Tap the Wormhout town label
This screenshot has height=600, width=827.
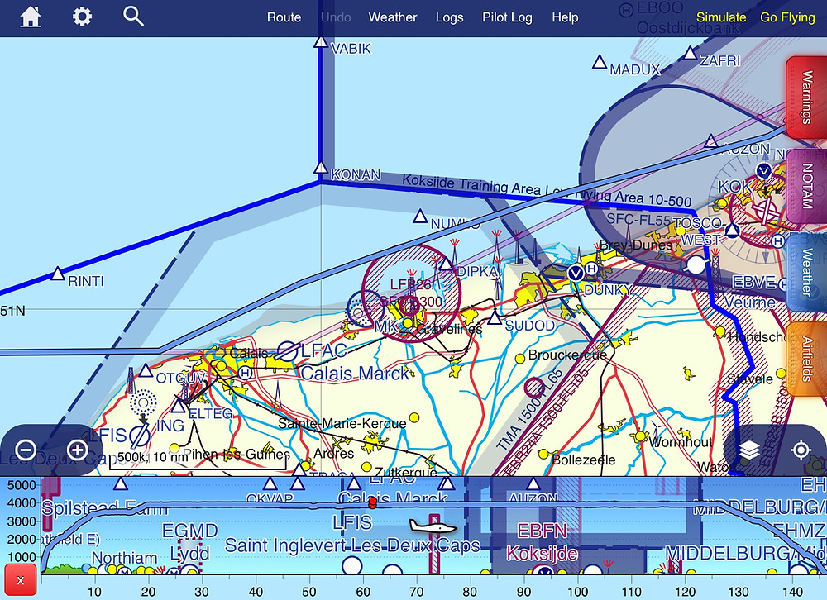pos(681,442)
